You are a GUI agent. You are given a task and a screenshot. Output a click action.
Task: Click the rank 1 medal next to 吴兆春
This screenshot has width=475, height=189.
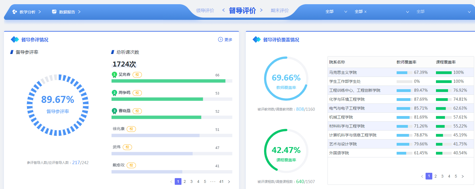click(x=114, y=75)
